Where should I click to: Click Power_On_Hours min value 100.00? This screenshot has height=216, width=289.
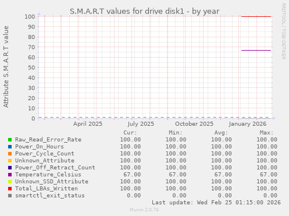176,147
